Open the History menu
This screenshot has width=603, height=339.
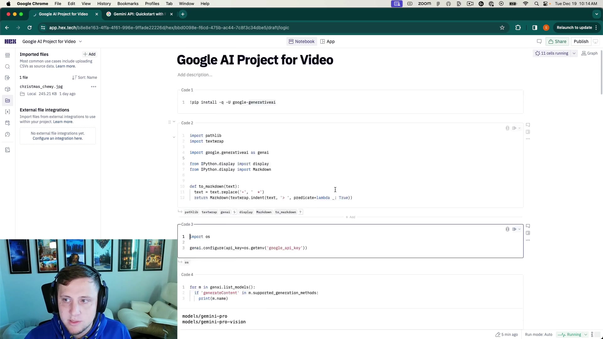[x=104, y=4]
